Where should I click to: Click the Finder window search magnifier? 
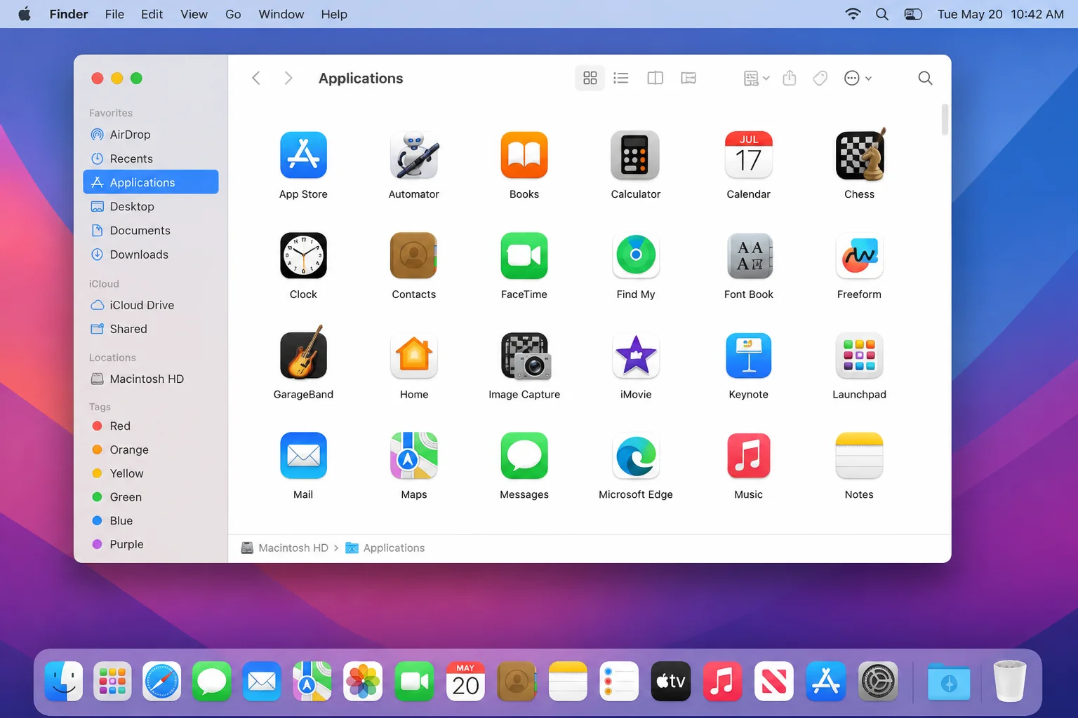tap(925, 78)
